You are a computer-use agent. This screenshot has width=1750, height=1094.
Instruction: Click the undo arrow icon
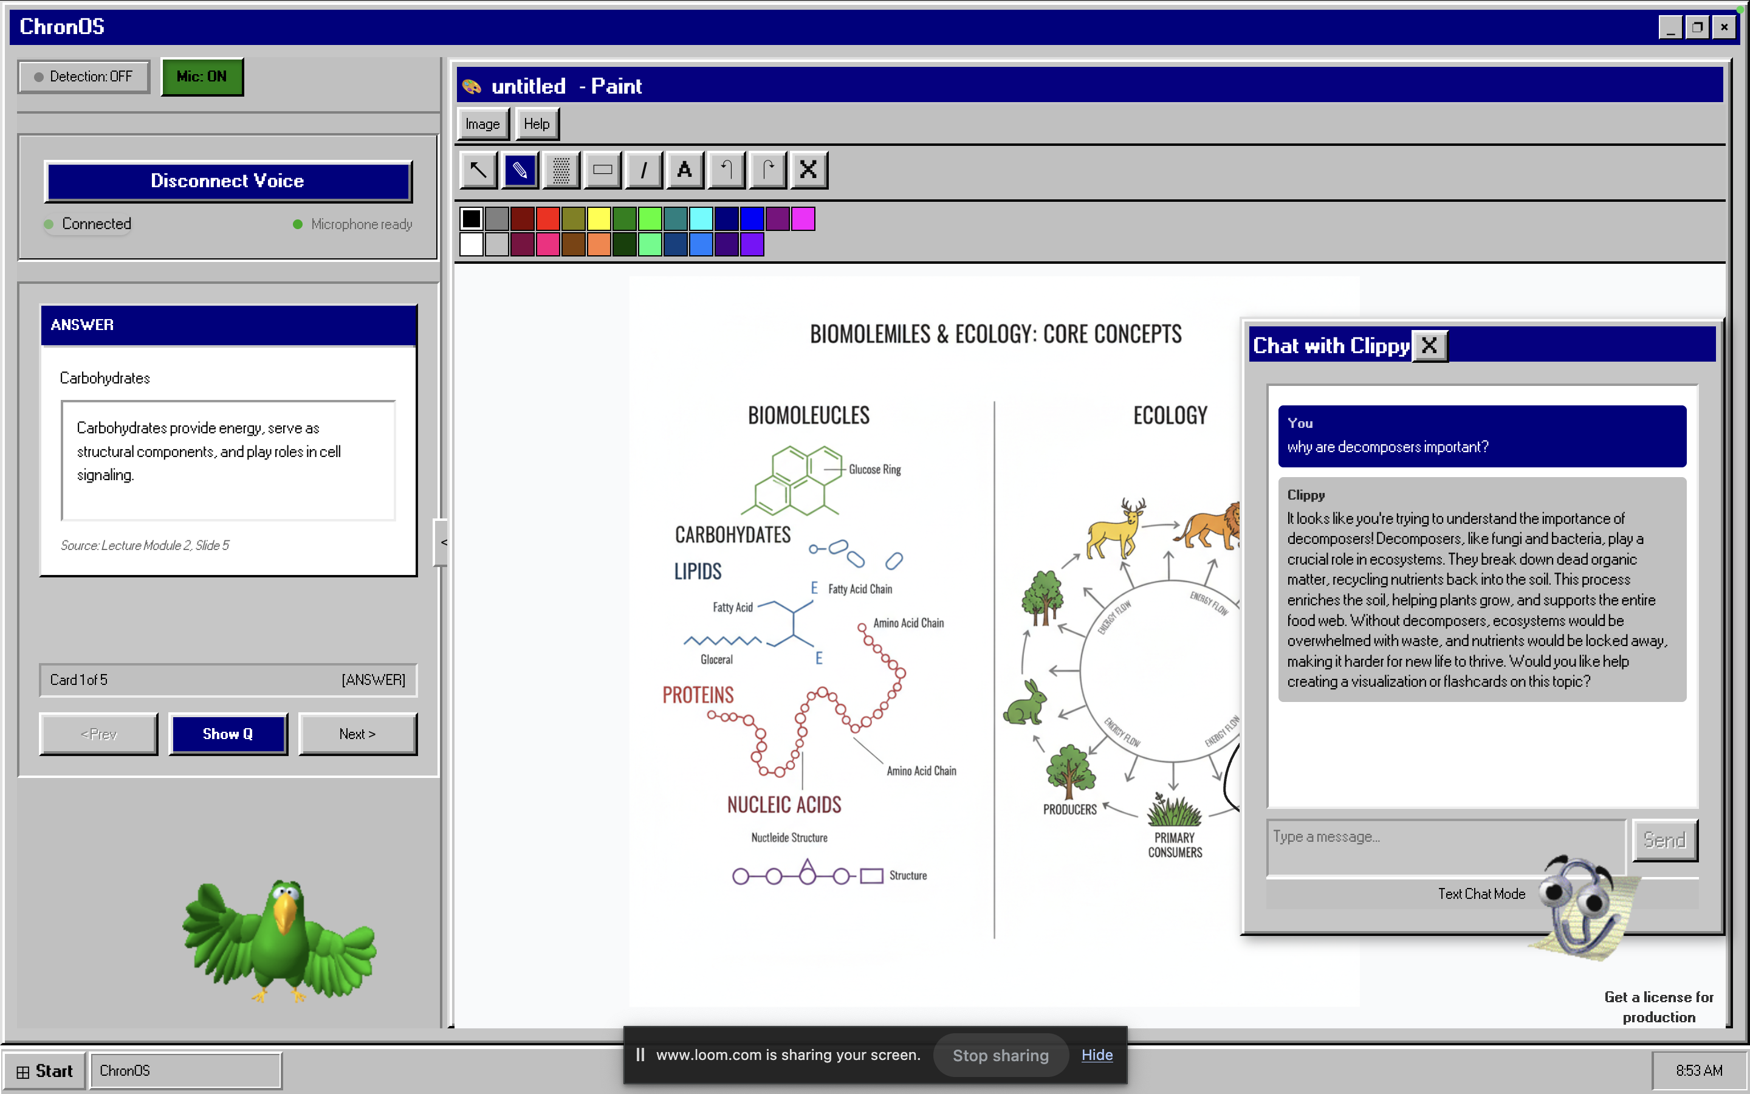tap(726, 170)
